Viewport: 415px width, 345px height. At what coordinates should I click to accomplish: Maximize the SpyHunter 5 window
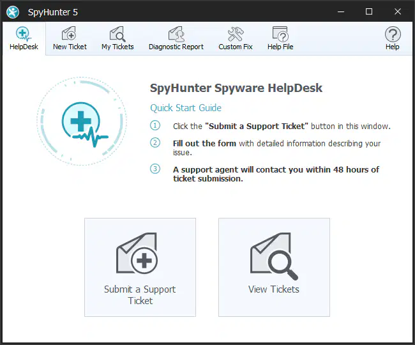coord(369,11)
